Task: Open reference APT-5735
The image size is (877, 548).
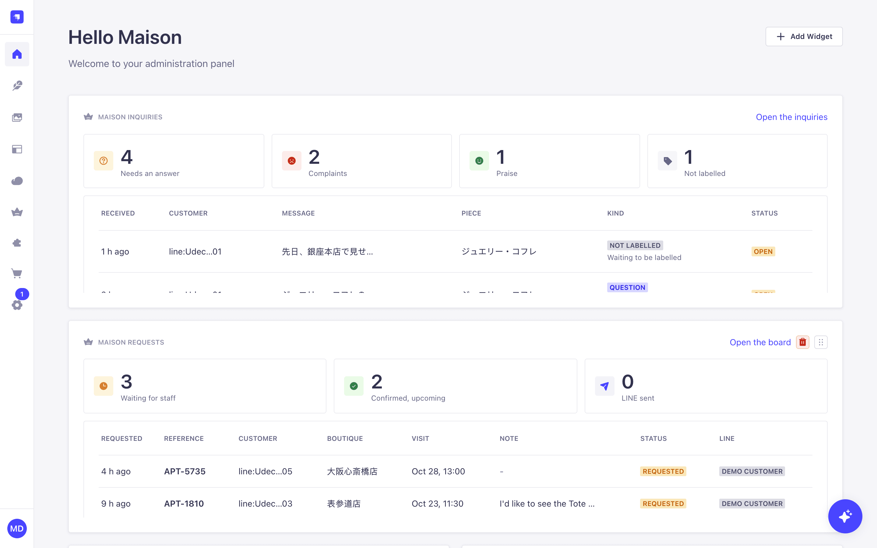Action: [x=185, y=471]
